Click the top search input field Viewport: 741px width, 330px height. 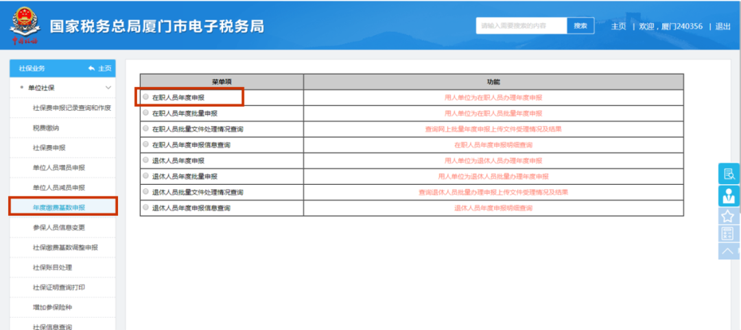521,26
